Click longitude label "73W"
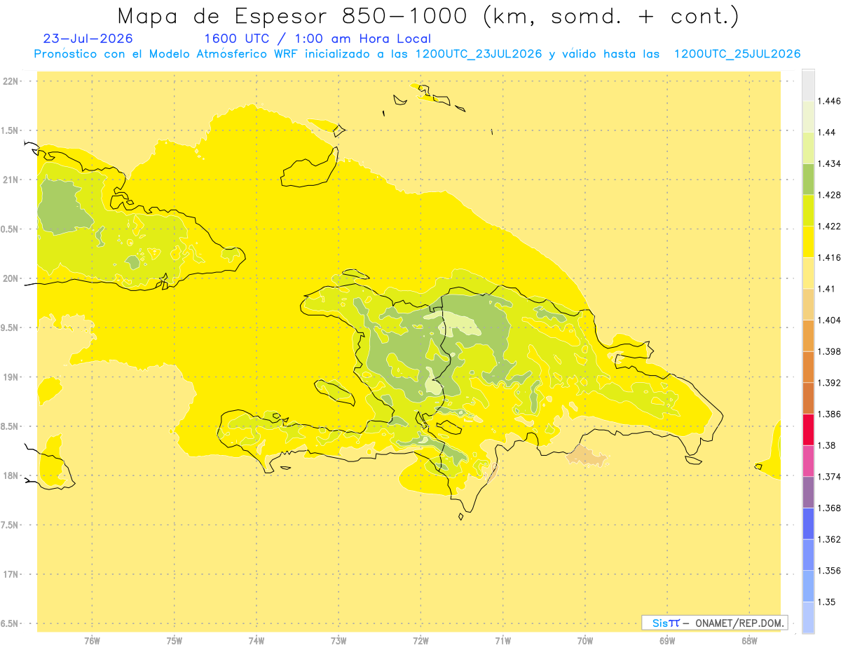841x650 pixels. [339, 641]
